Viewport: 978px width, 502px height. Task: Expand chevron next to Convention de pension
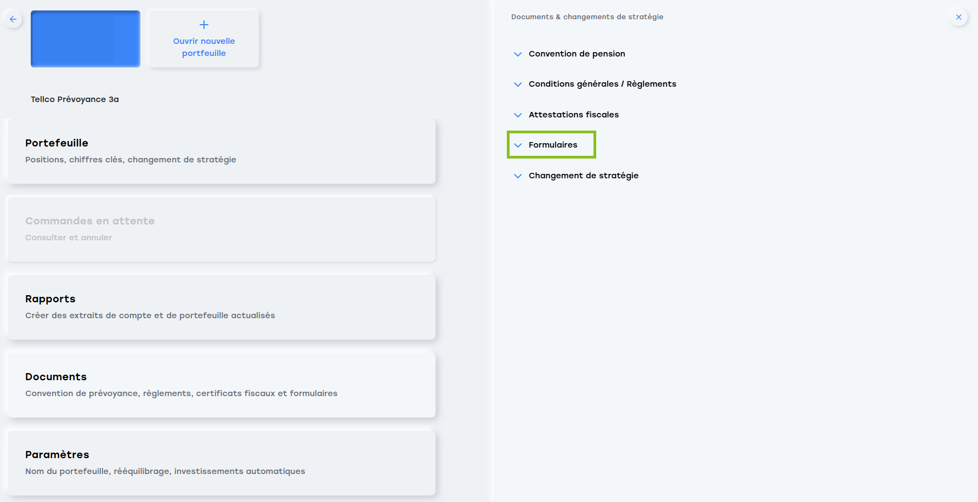(x=518, y=54)
